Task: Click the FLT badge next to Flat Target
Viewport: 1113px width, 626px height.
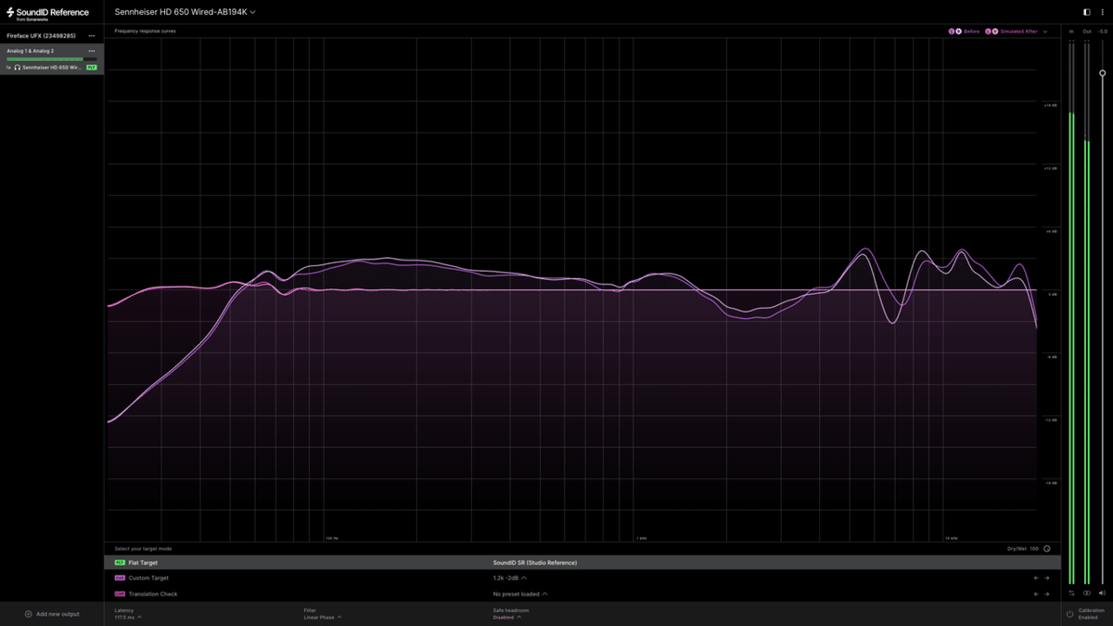Action: (120, 563)
